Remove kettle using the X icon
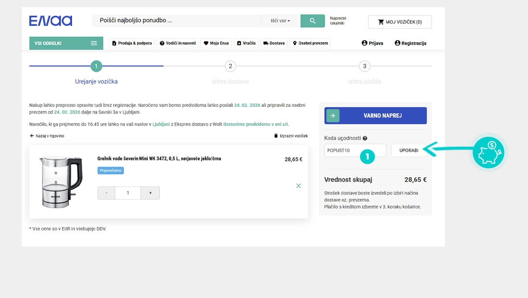This screenshot has height=298, width=528. 299,186
